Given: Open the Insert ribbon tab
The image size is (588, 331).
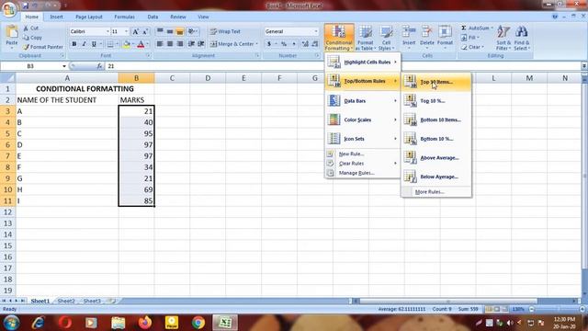Looking at the screenshot, I should [57, 17].
